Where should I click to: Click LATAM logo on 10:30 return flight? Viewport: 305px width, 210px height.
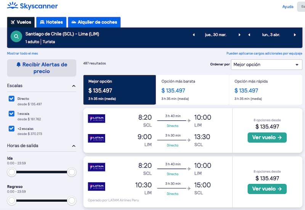(x=96, y=186)
